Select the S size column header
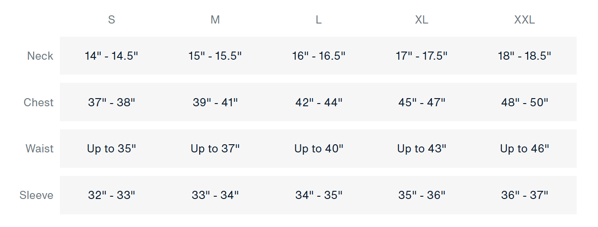598x227 pixels. coord(111,20)
